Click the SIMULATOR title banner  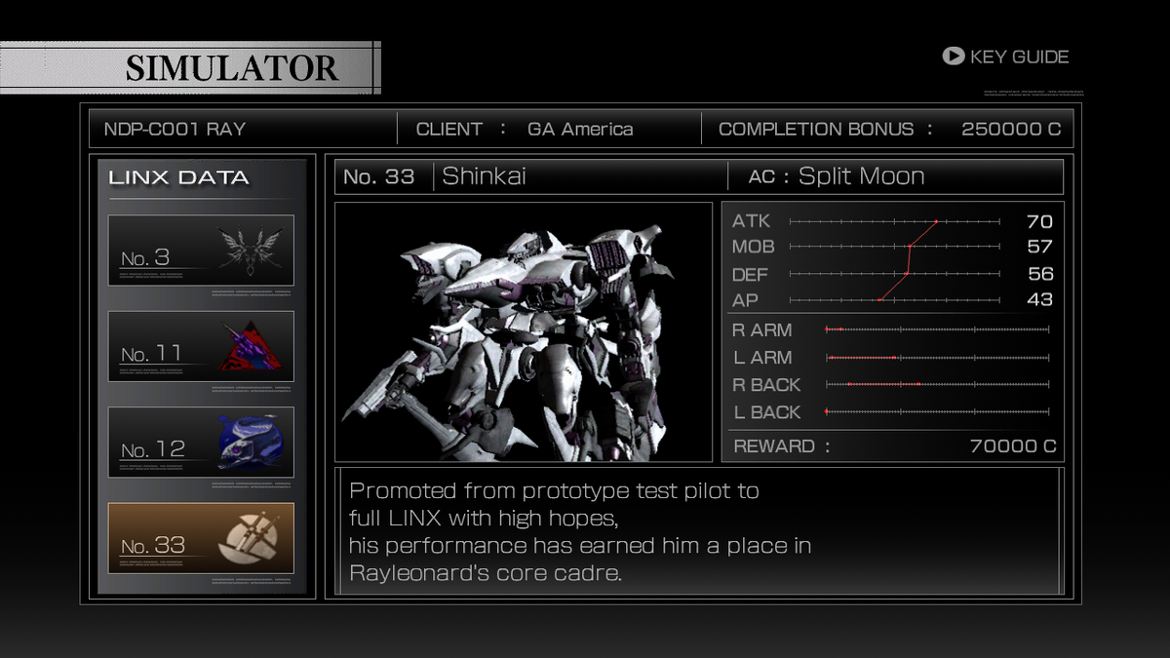pos(190,67)
